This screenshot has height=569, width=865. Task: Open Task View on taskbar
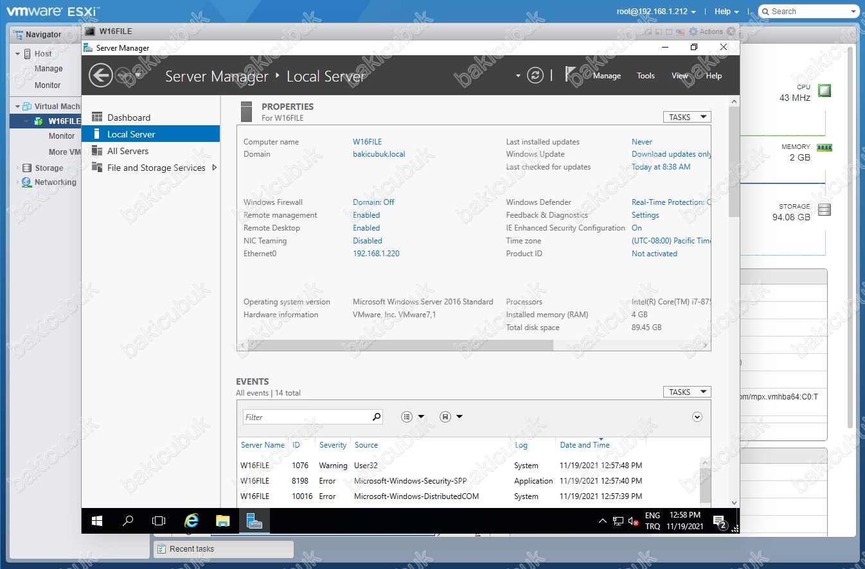[x=159, y=521]
